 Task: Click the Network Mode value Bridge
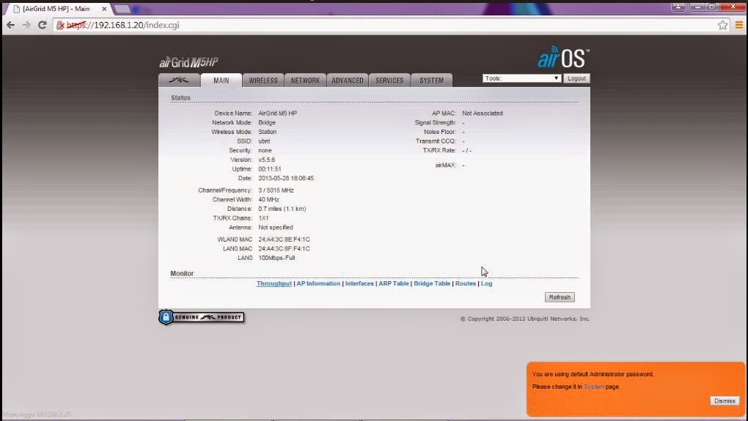click(267, 122)
